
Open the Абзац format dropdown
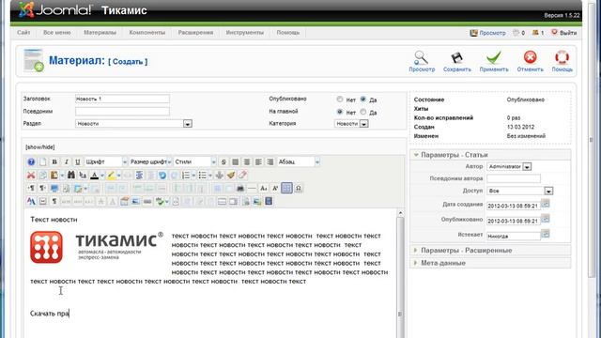(299, 161)
